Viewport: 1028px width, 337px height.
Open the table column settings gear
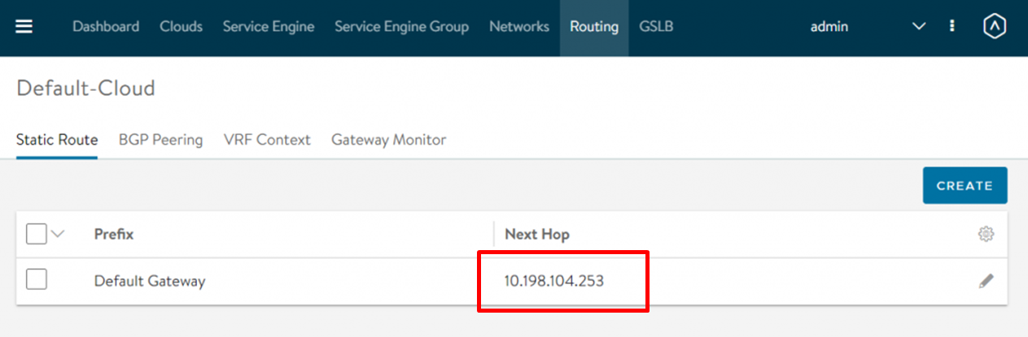pos(986,235)
